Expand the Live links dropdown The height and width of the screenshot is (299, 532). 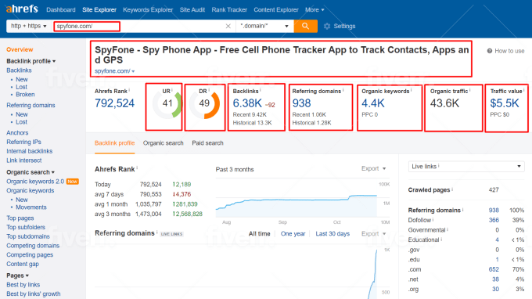coord(466,166)
